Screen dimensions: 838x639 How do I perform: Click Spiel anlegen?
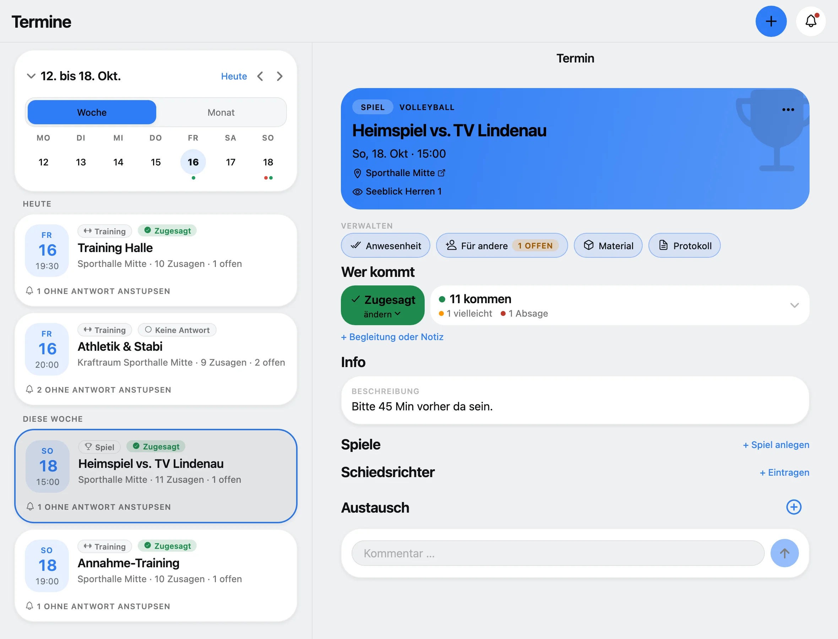coord(776,444)
